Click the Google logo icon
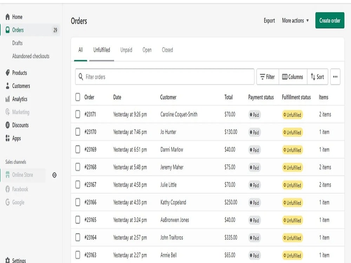Screen dimensions: 351x263 [x=8, y=202]
